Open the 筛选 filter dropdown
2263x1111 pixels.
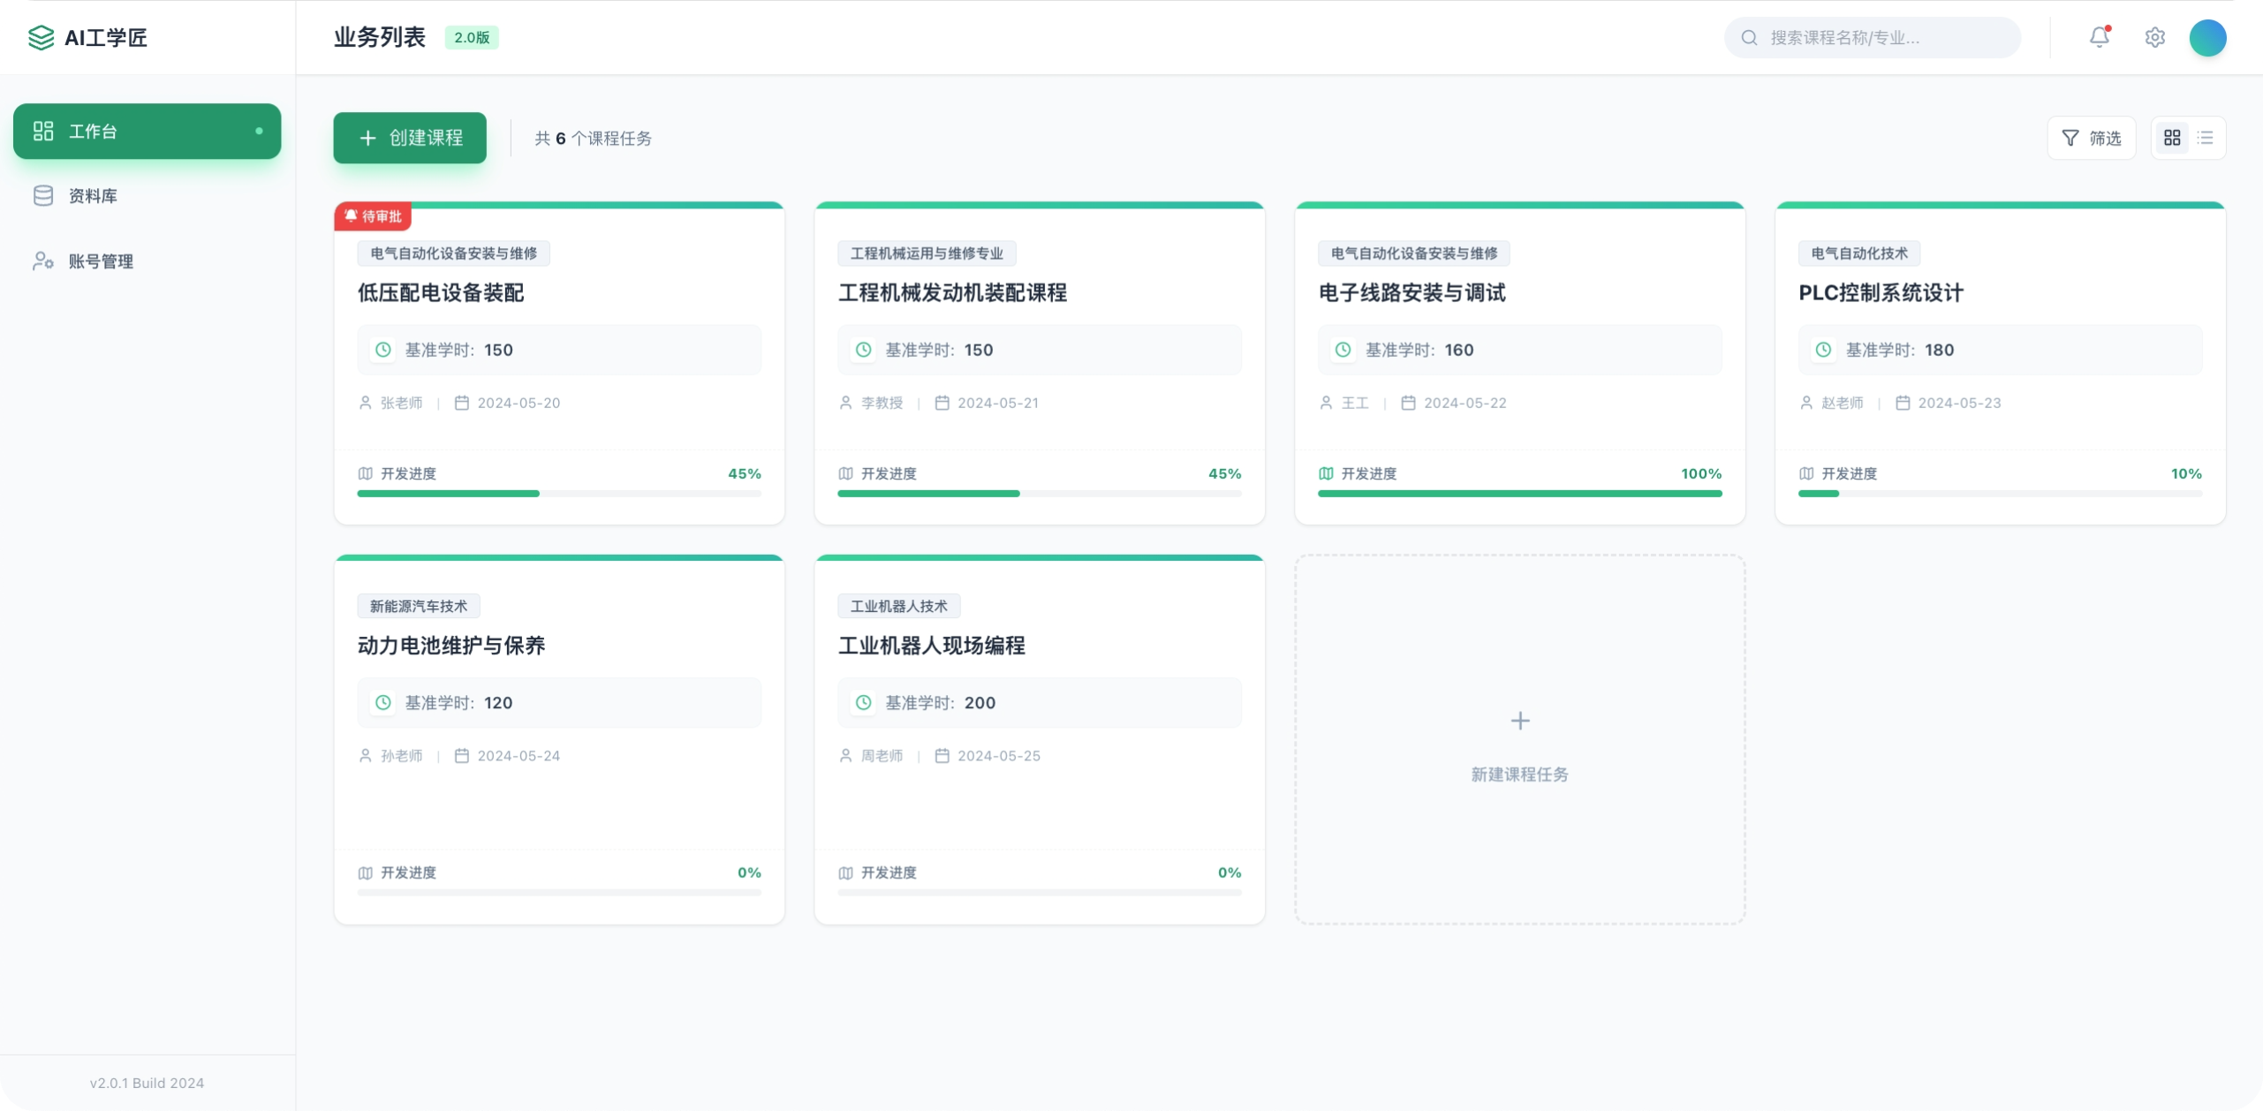pos(2091,138)
